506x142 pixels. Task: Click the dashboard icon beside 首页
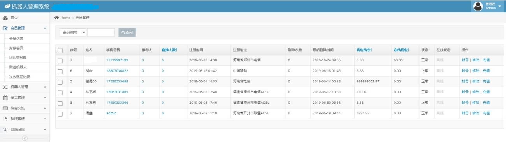5,18
